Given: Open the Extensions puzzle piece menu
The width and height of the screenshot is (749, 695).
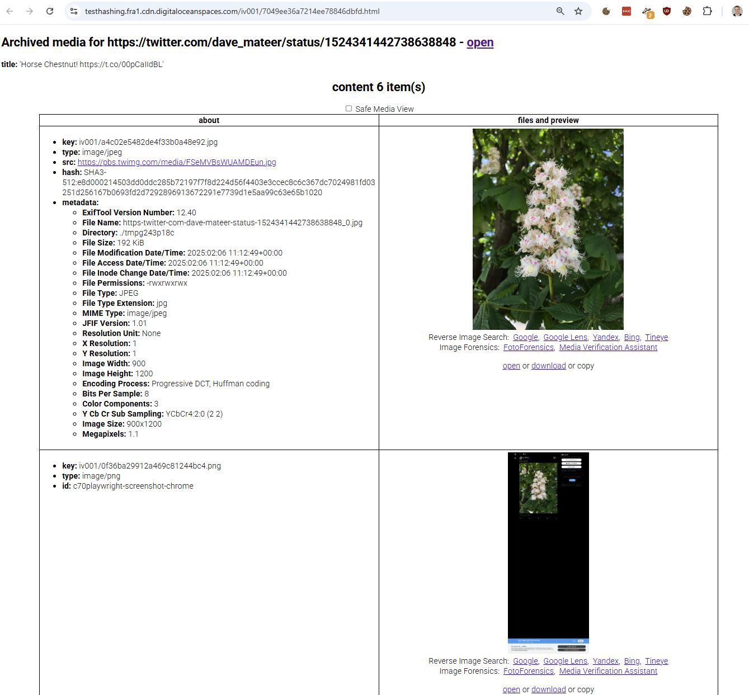Looking at the screenshot, I should [707, 11].
